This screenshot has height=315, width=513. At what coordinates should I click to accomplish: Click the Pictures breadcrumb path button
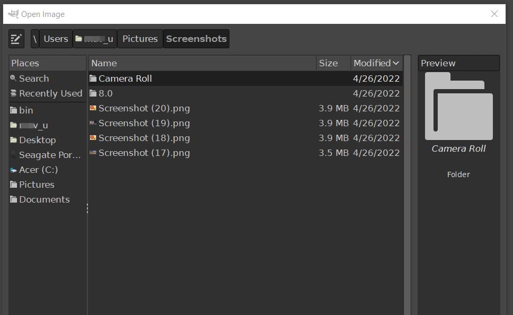click(x=140, y=39)
